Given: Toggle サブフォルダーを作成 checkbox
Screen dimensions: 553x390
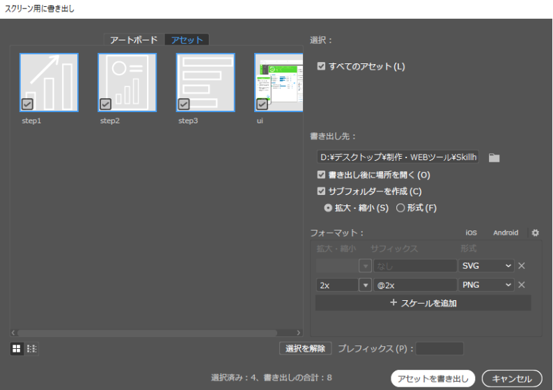Looking at the screenshot, I should coord(321,191).
